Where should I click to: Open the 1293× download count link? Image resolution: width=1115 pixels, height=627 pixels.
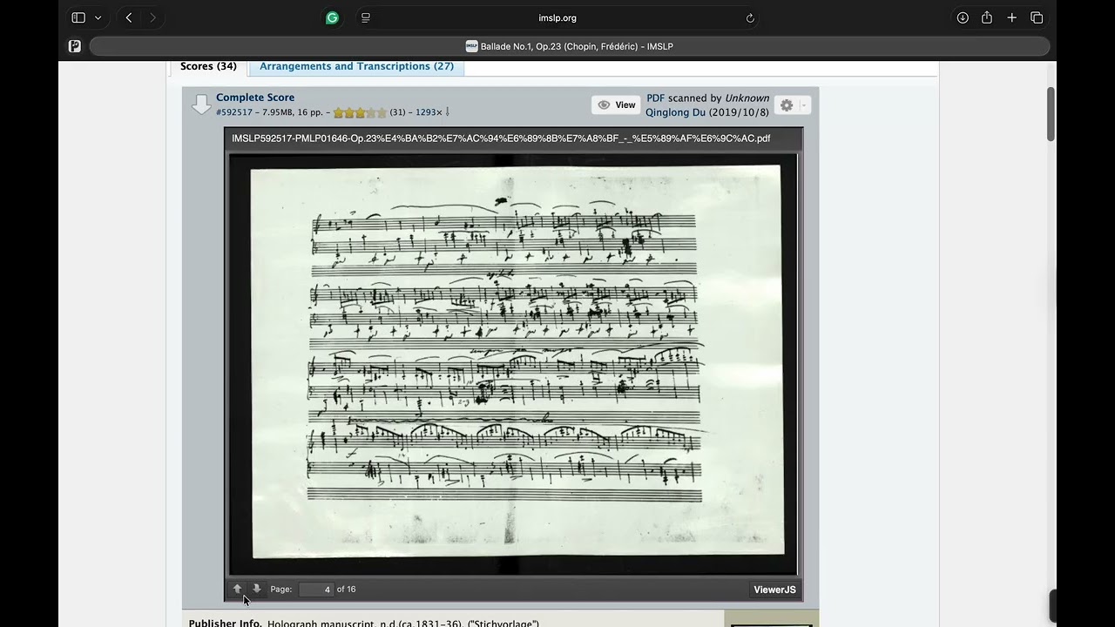pyautogui.click(x=429, y=112)
